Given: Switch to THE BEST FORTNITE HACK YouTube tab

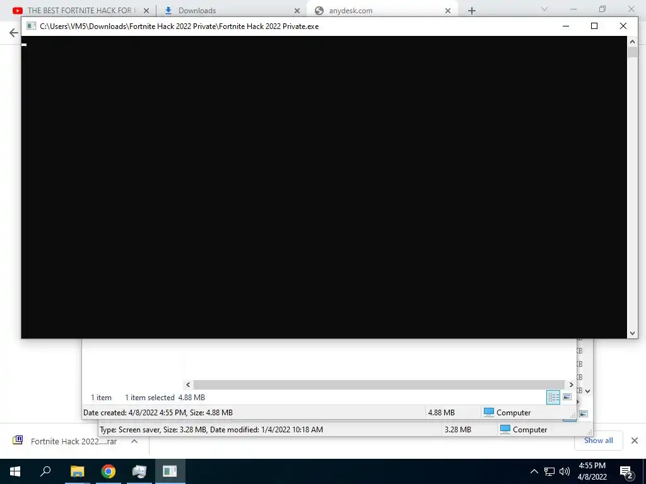Looking at the screenshot, I should coord(76,11).
